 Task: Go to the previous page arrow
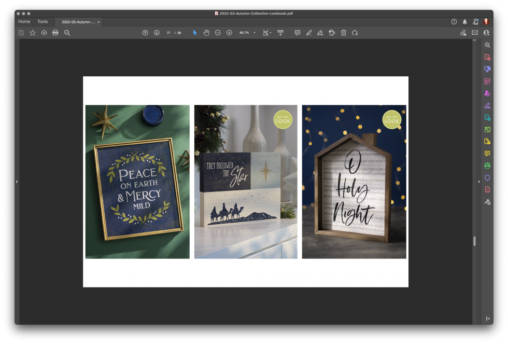pos(145,33)
